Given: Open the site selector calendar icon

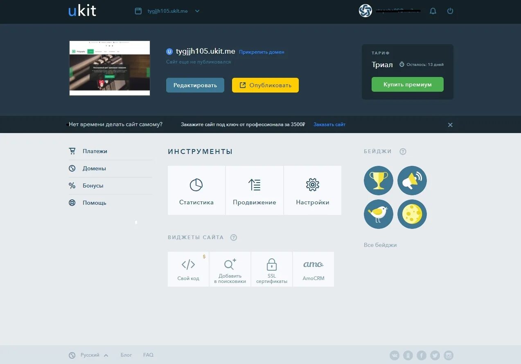Looking at the screenshot, I should (x=138, y=11).
